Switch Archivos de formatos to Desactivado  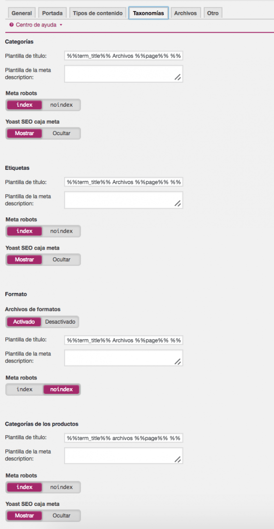pyautogui.click(x=60, y=322)
